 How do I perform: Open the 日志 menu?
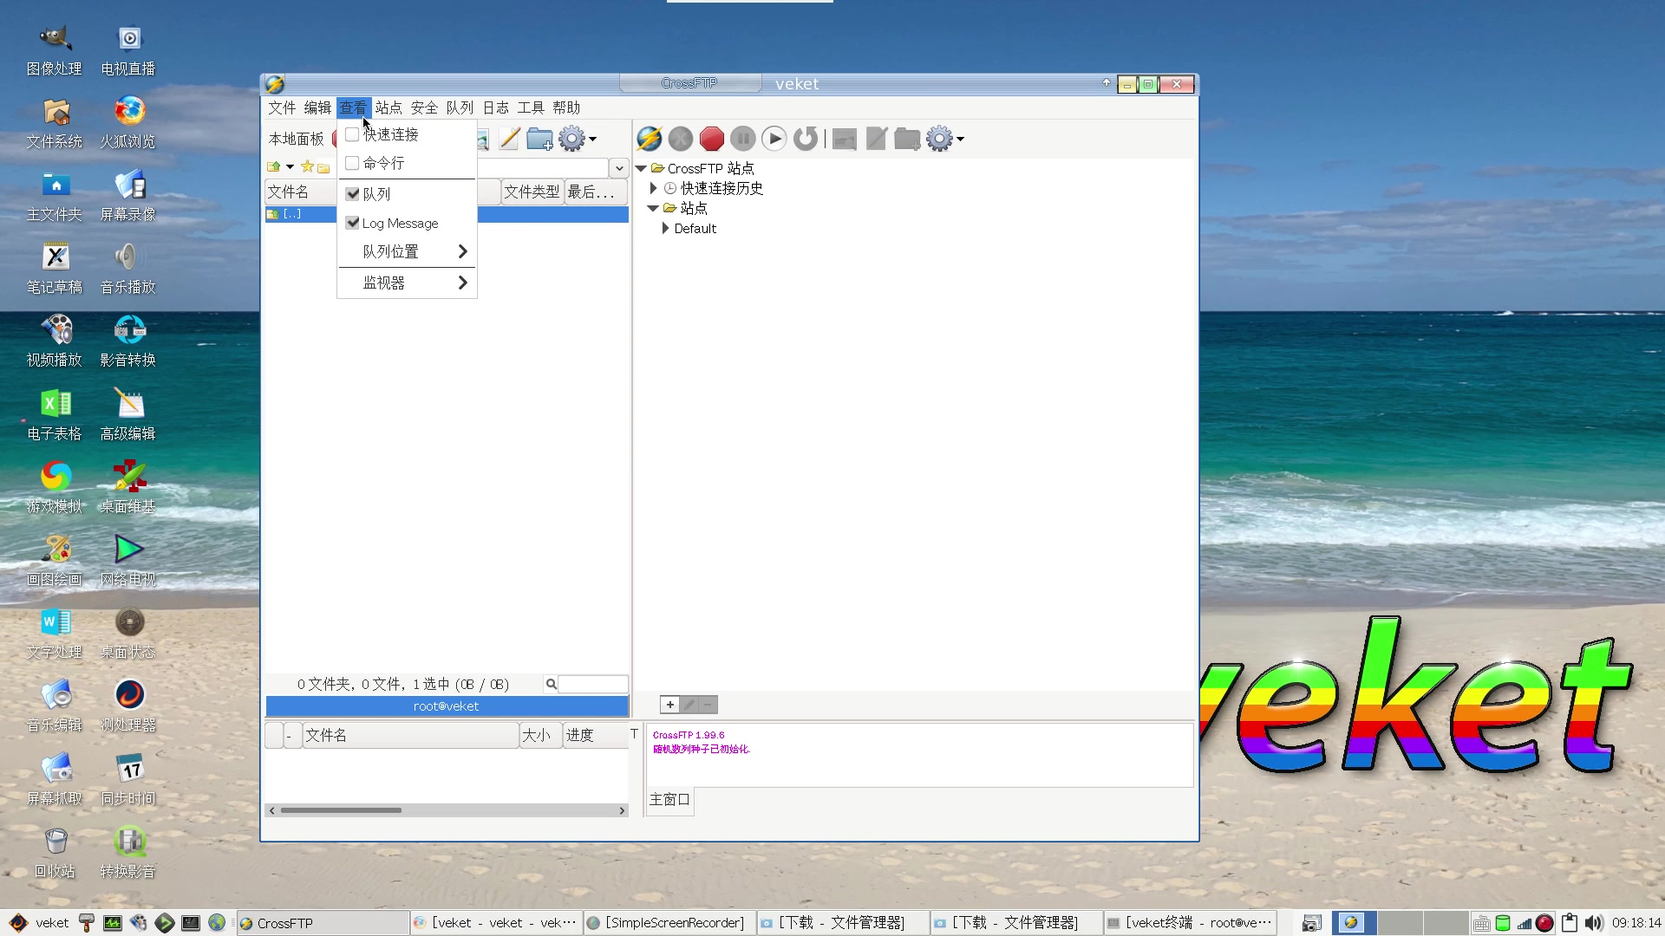tap(495, 107)
